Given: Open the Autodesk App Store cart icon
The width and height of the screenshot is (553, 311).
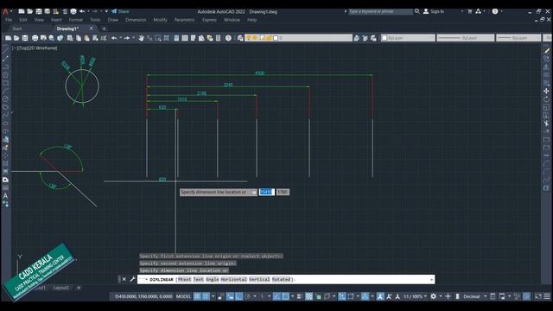Looking at the screenshot, I should 470,11.
